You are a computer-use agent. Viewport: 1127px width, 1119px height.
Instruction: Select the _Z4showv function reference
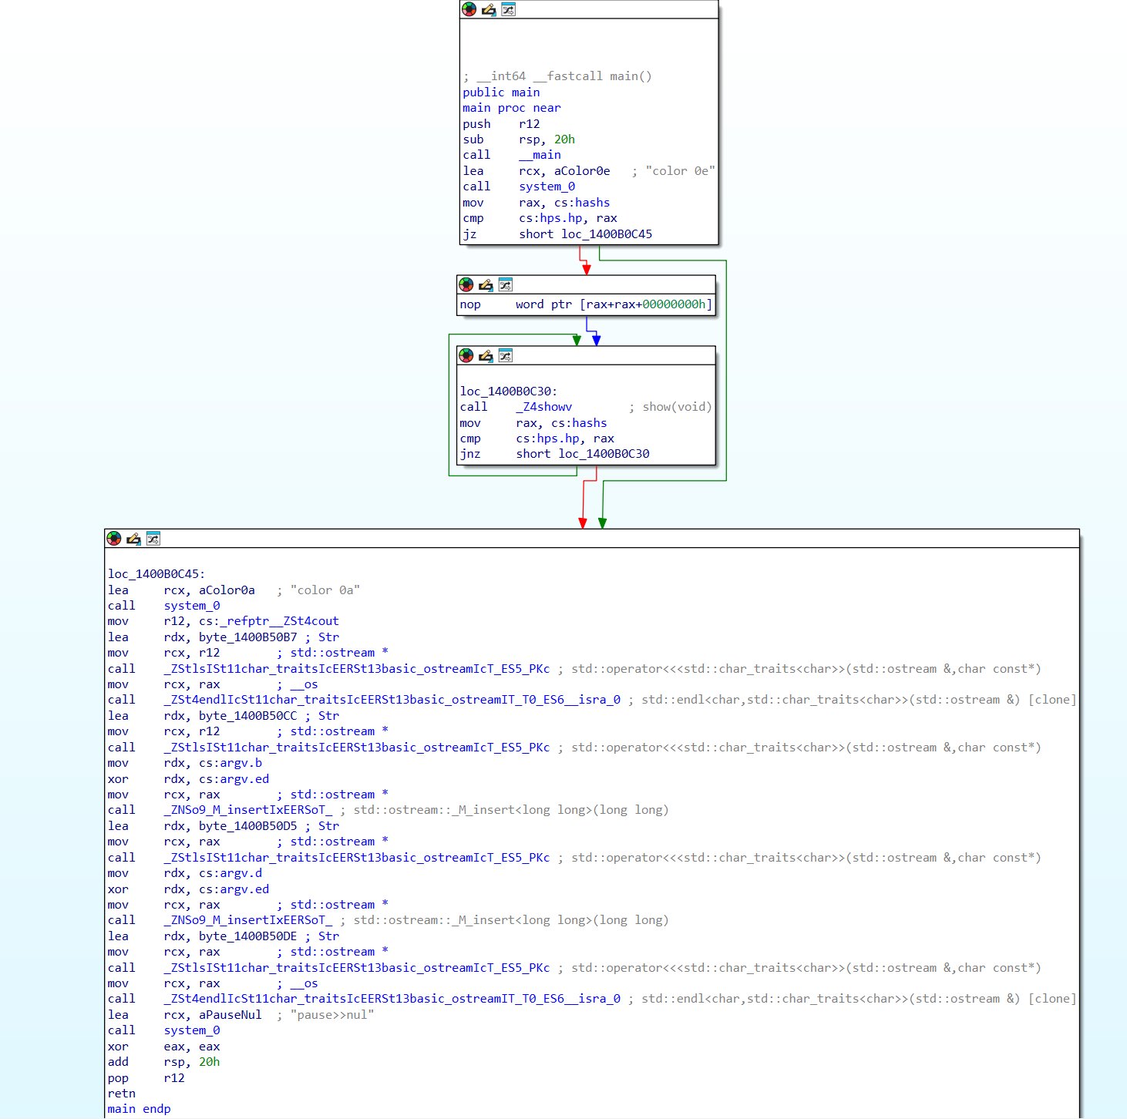(543, 407)
